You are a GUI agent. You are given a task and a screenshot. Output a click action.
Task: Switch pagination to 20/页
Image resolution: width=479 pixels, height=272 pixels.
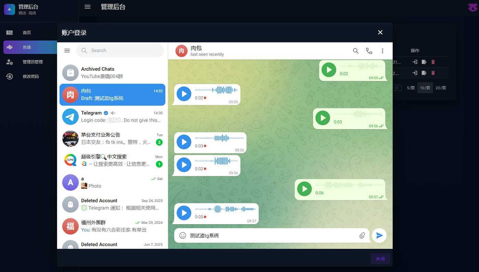[x=440, y=88]
